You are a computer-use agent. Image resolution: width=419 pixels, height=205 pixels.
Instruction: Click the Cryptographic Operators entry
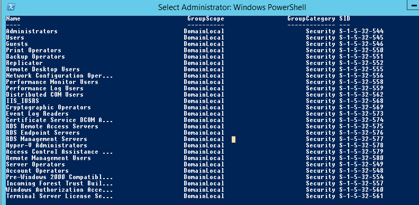(48, 108)
